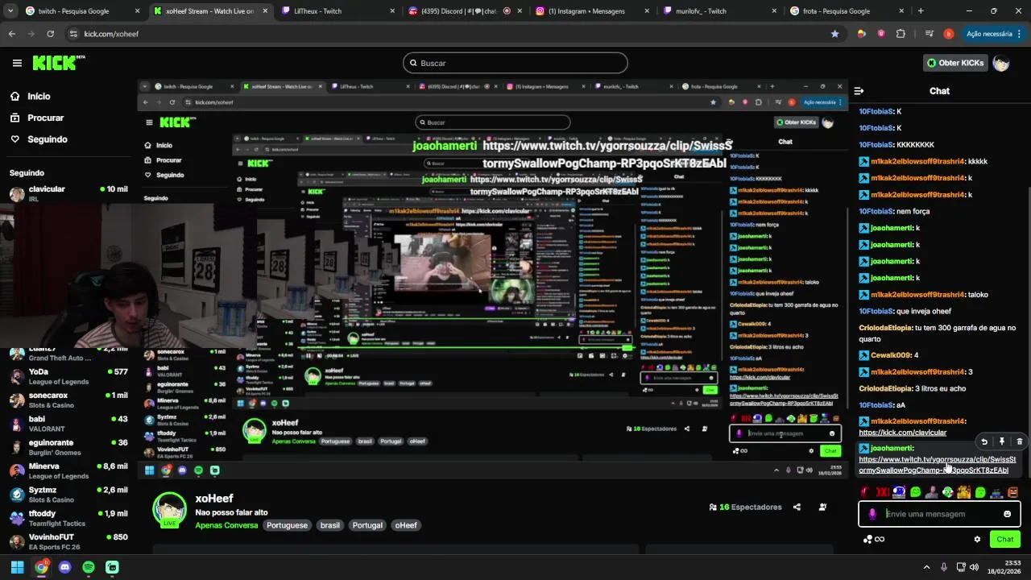Click the oHeef tag

click(x=406, y=525)
